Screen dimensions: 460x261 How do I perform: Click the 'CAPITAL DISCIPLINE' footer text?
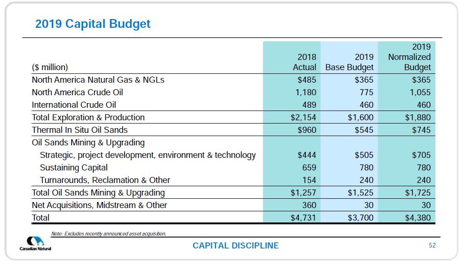(236, 246)
